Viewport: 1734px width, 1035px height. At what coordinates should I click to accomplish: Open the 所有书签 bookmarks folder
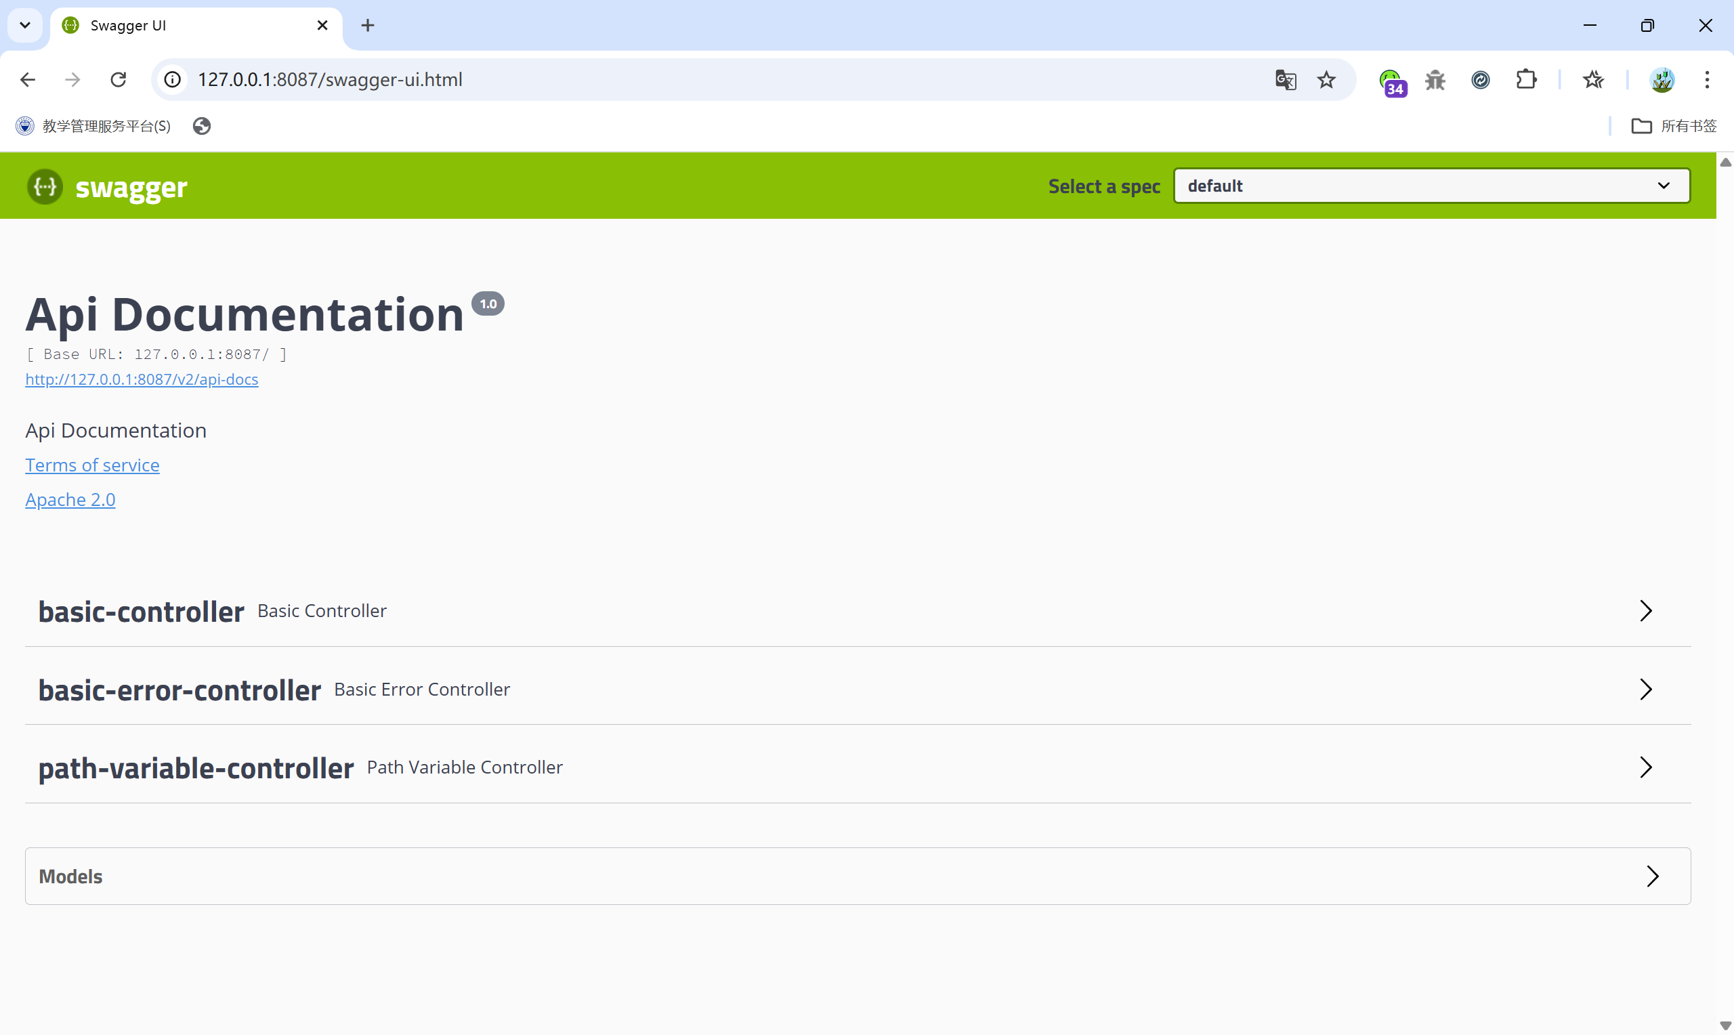click(1673, 126)
